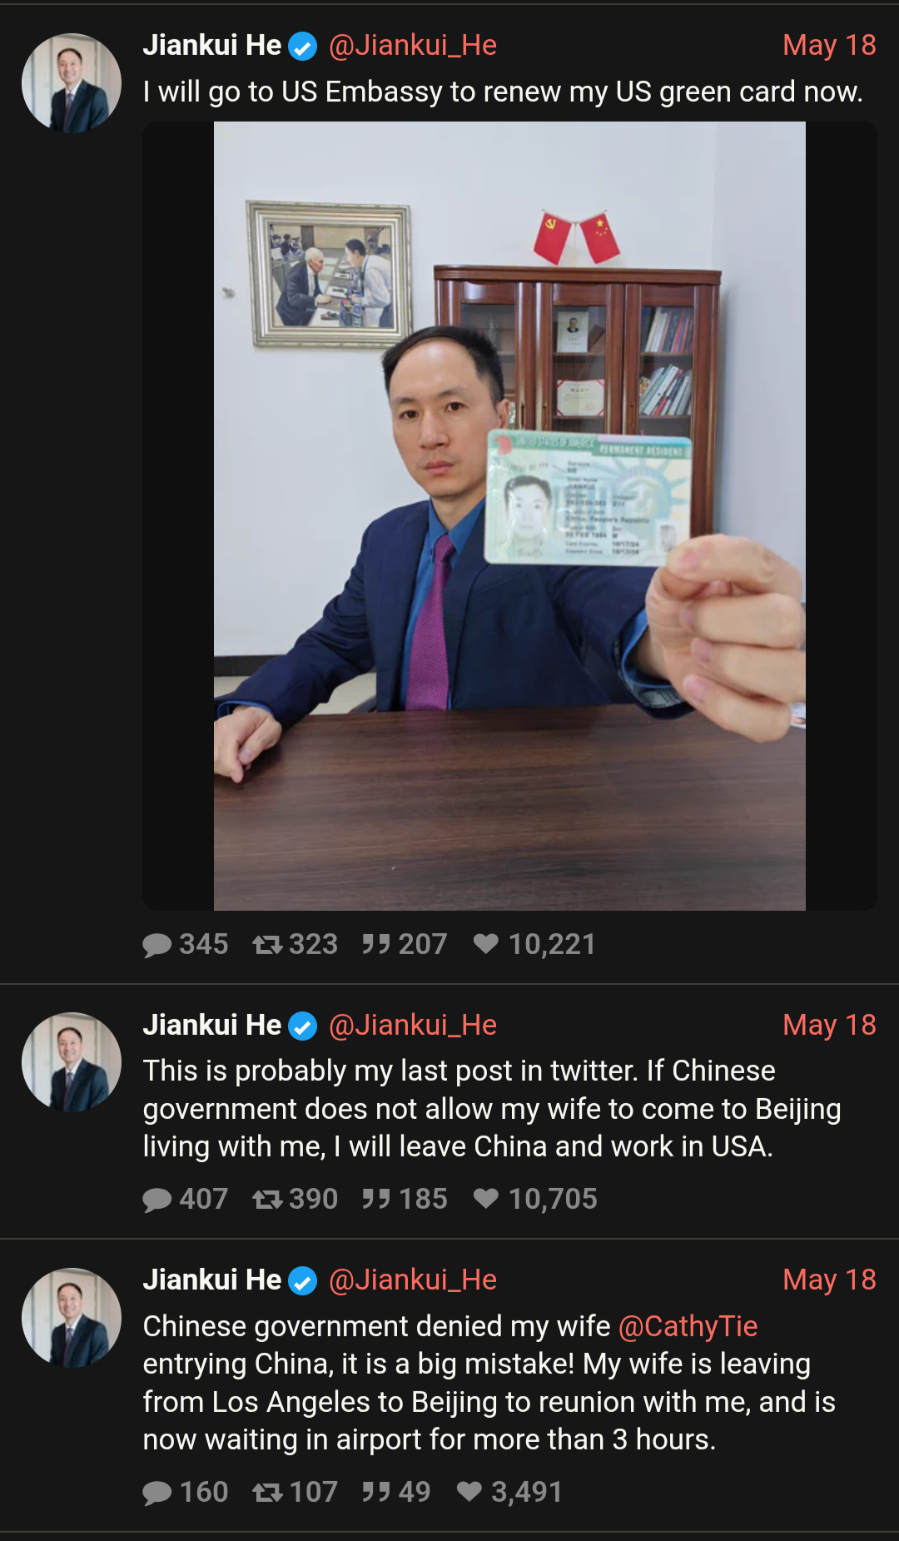Click the retweet icon showing 323
The image size is (899, 1541).
click(268, 944)
